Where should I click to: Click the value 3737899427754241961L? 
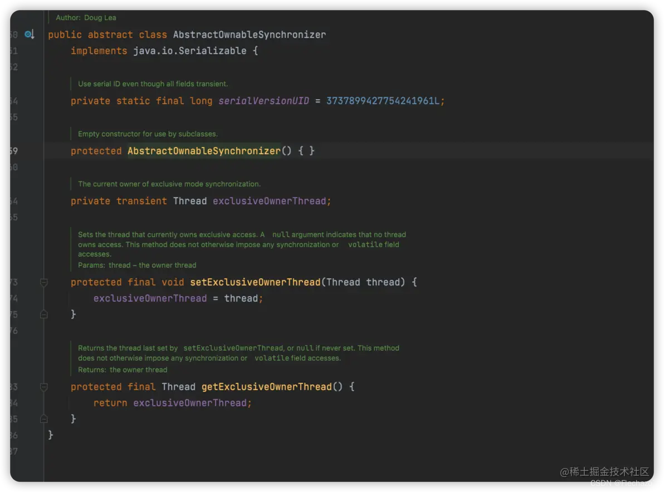coord(382,101)
